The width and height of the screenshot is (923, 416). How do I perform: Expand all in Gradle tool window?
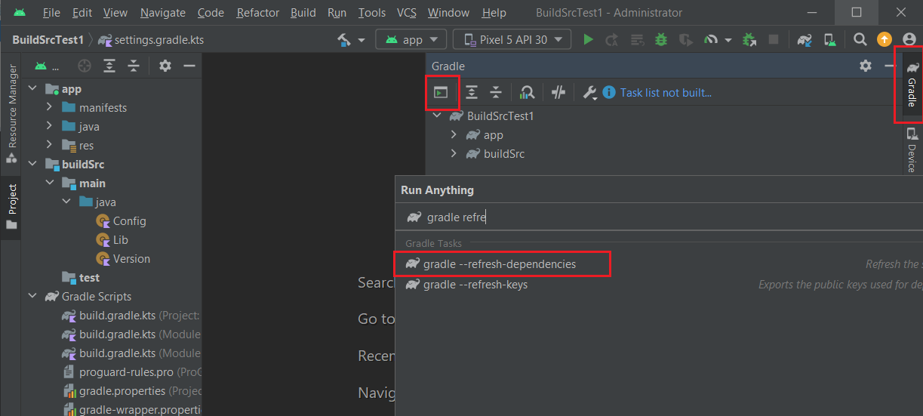(472, 92)
